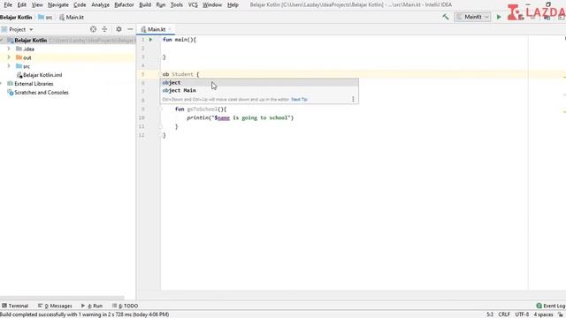Collapse the fold marker on line 9
Screen dimensions: 566x318
coord(161,109)
